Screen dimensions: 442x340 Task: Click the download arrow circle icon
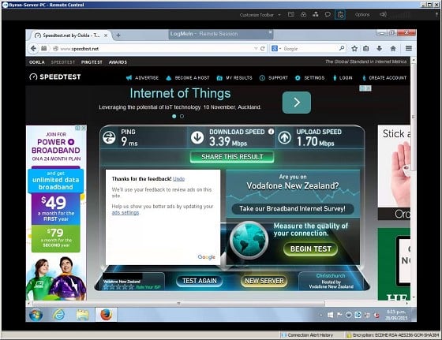pos(197,137)
